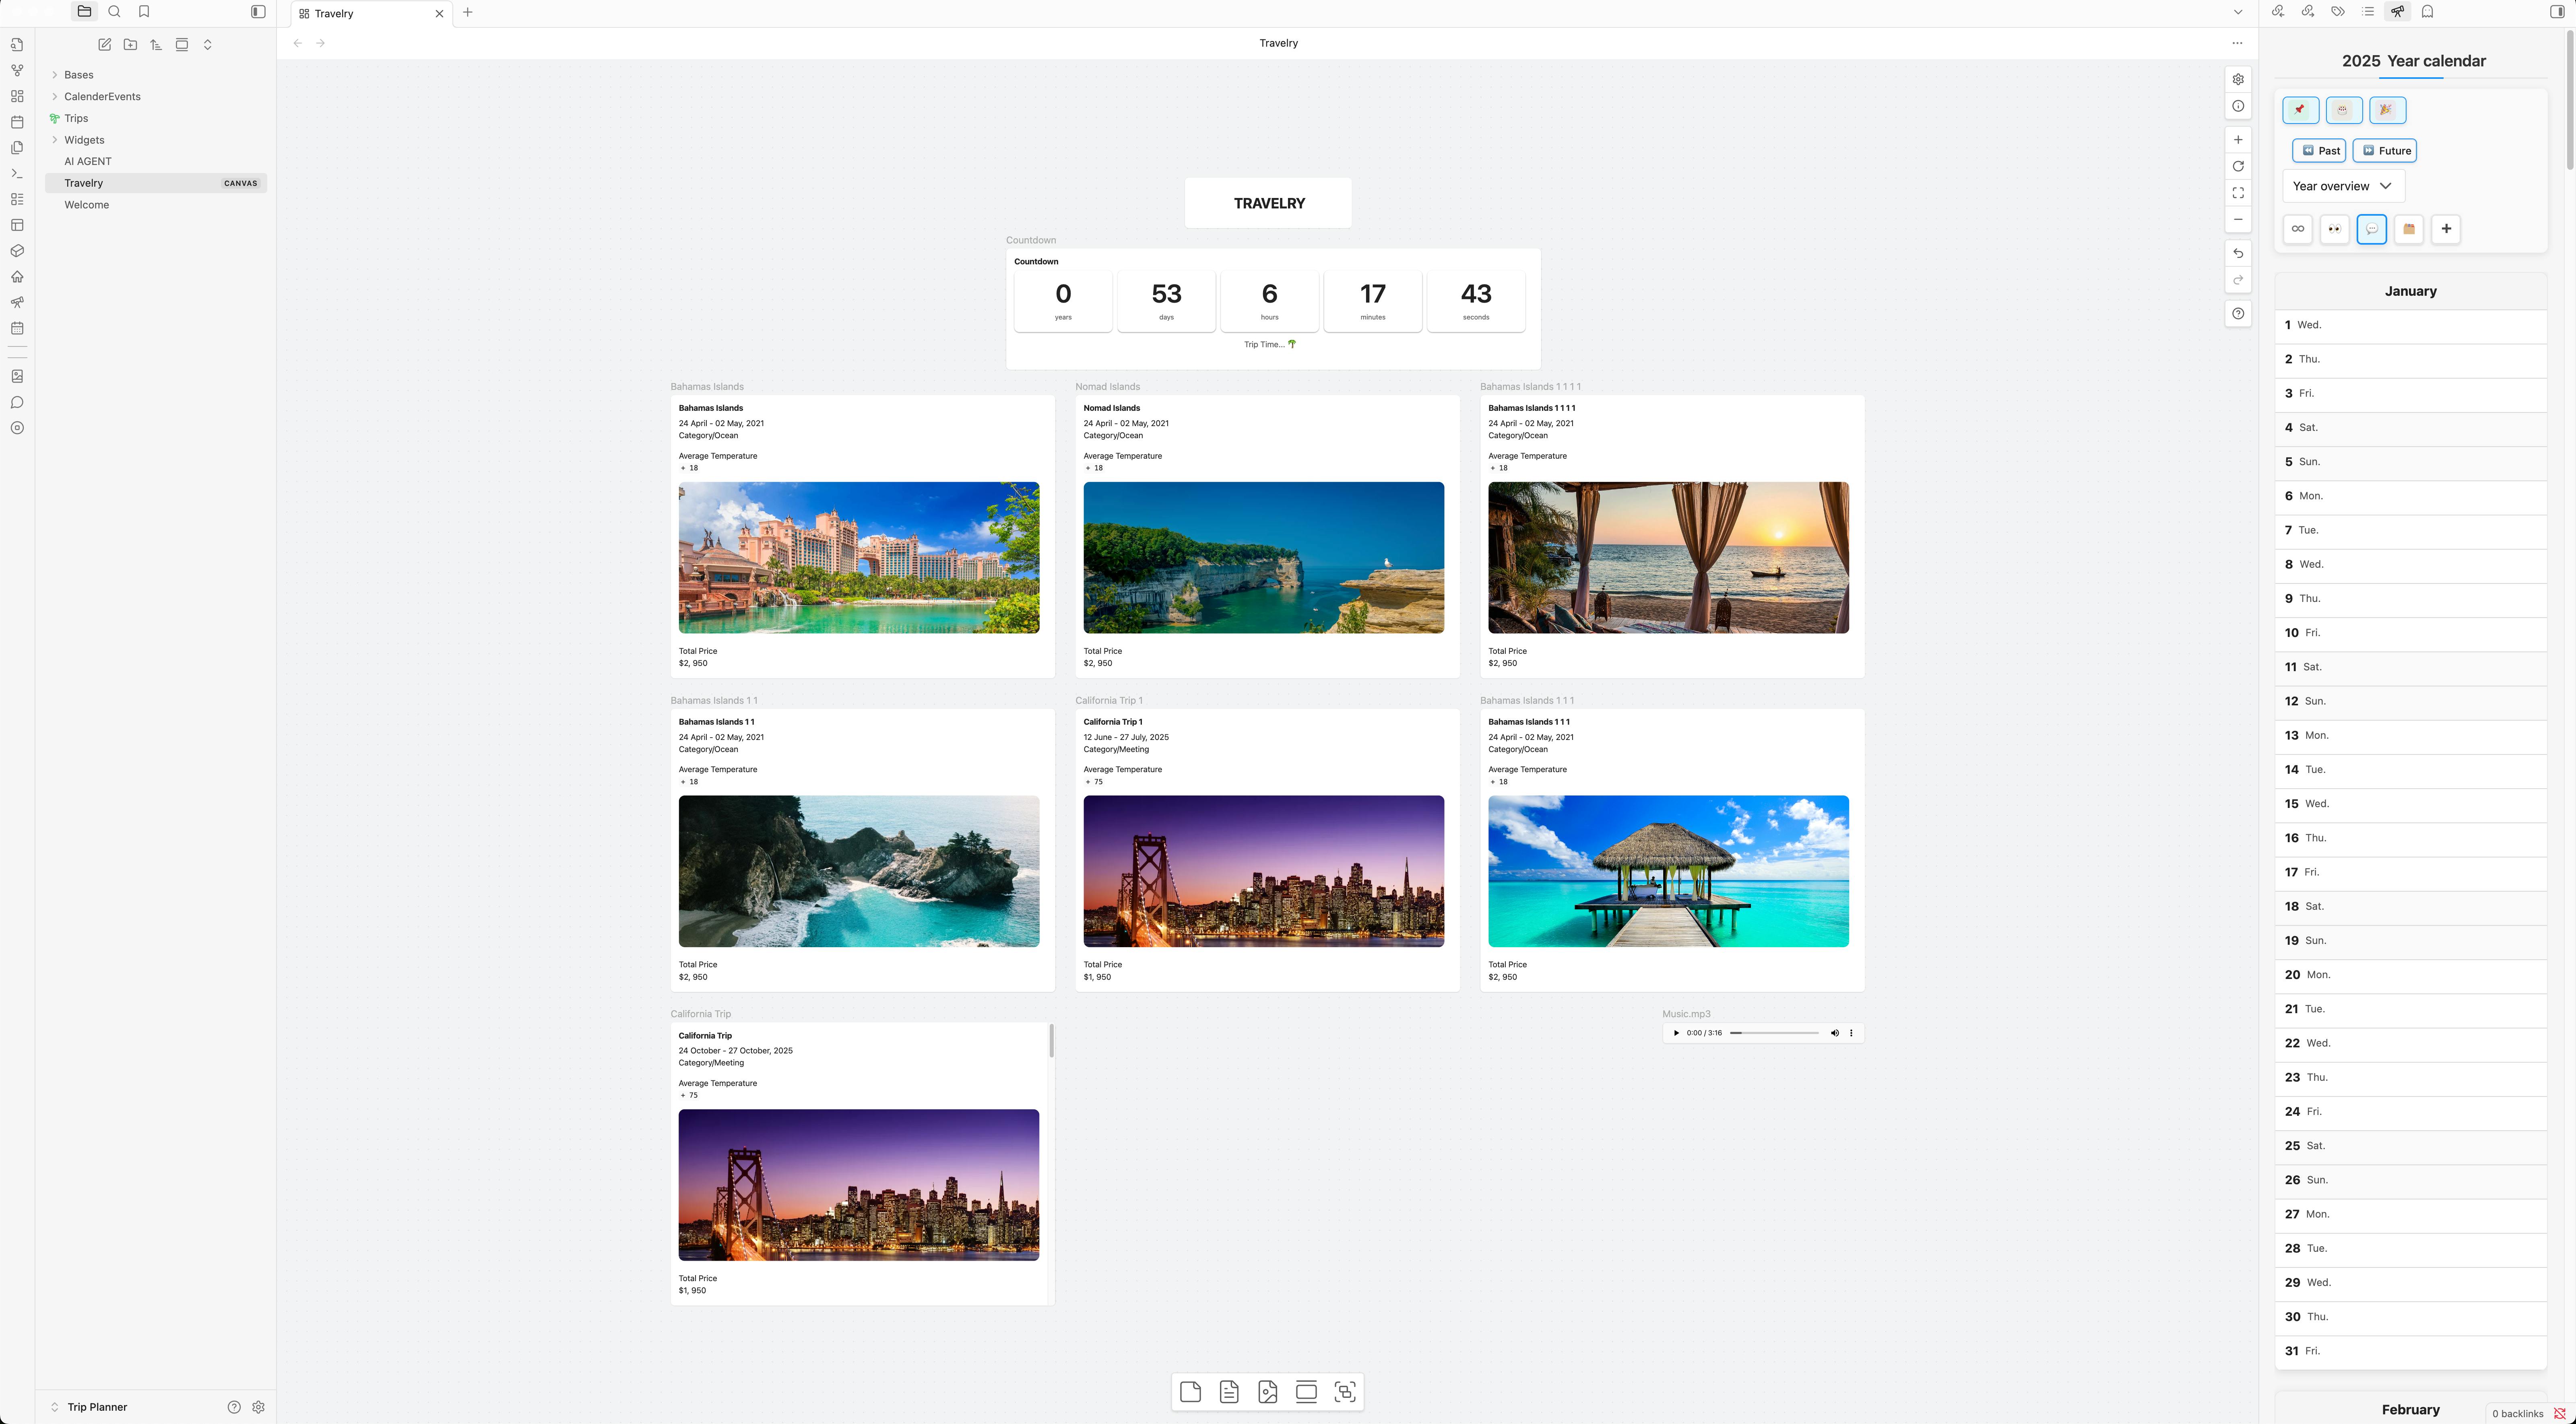Open the Year overview dropdown

point(2342,186)
